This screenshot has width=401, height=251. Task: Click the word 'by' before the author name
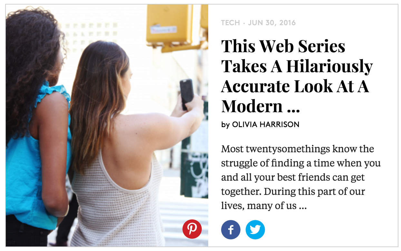[225, 125]
